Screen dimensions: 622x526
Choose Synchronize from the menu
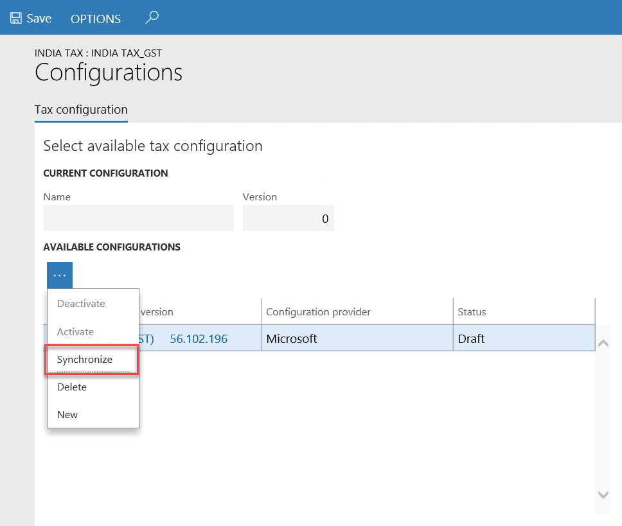tap(92, 360)
